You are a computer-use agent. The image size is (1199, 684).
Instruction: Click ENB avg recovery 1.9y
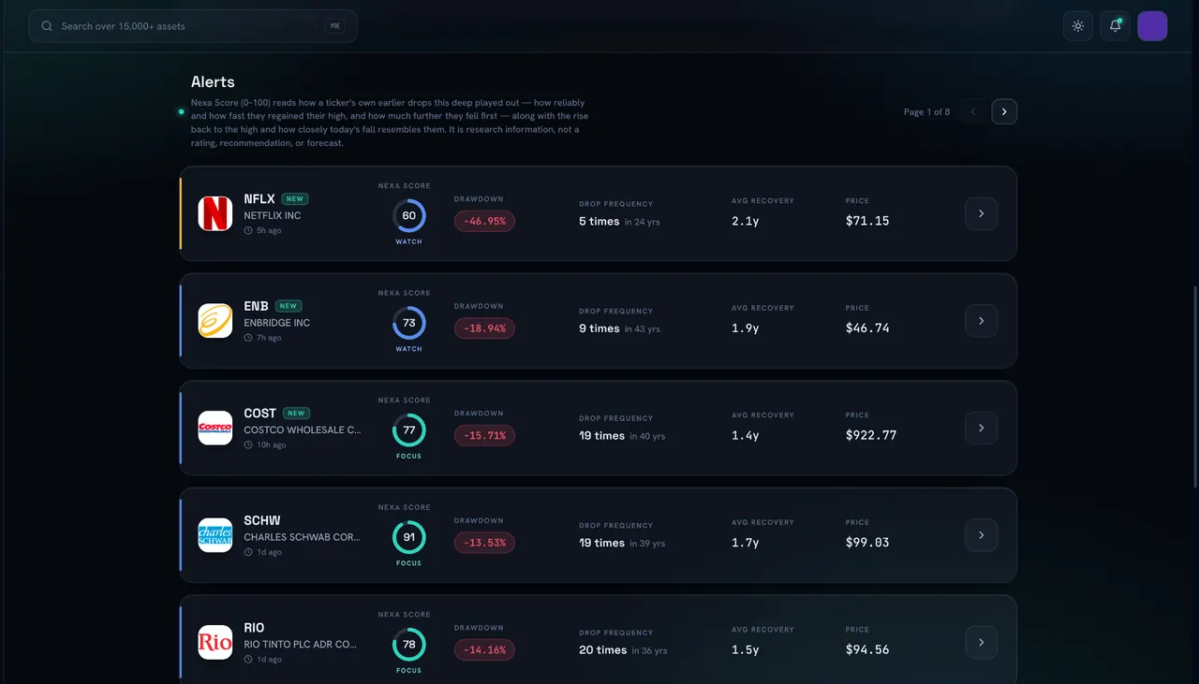click(746, 328)
